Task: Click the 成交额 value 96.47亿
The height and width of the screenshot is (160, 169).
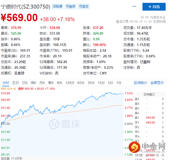Action: pos(143,33)
